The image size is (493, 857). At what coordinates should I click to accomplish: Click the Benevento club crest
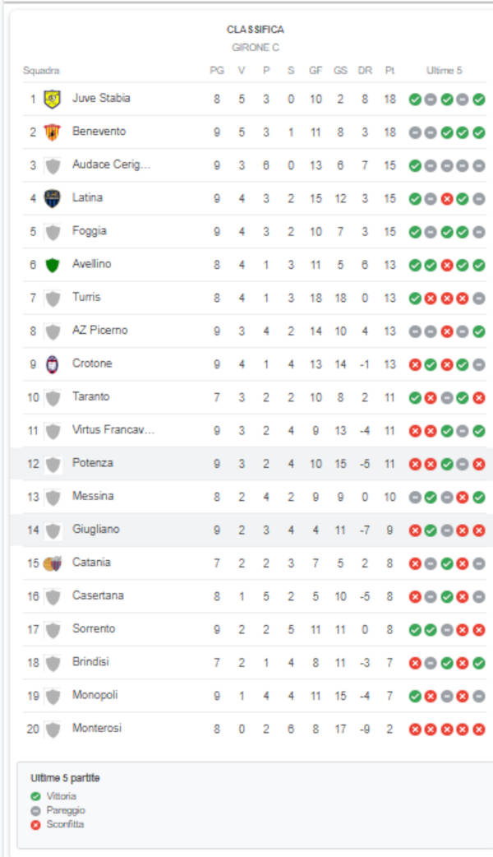pyautogui.click(x=53, y=132)
